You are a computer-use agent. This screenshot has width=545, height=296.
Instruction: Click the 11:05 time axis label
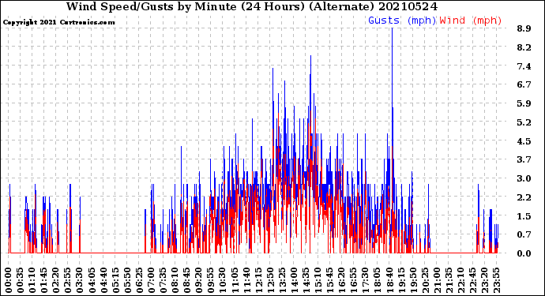(x=235, y=280)
